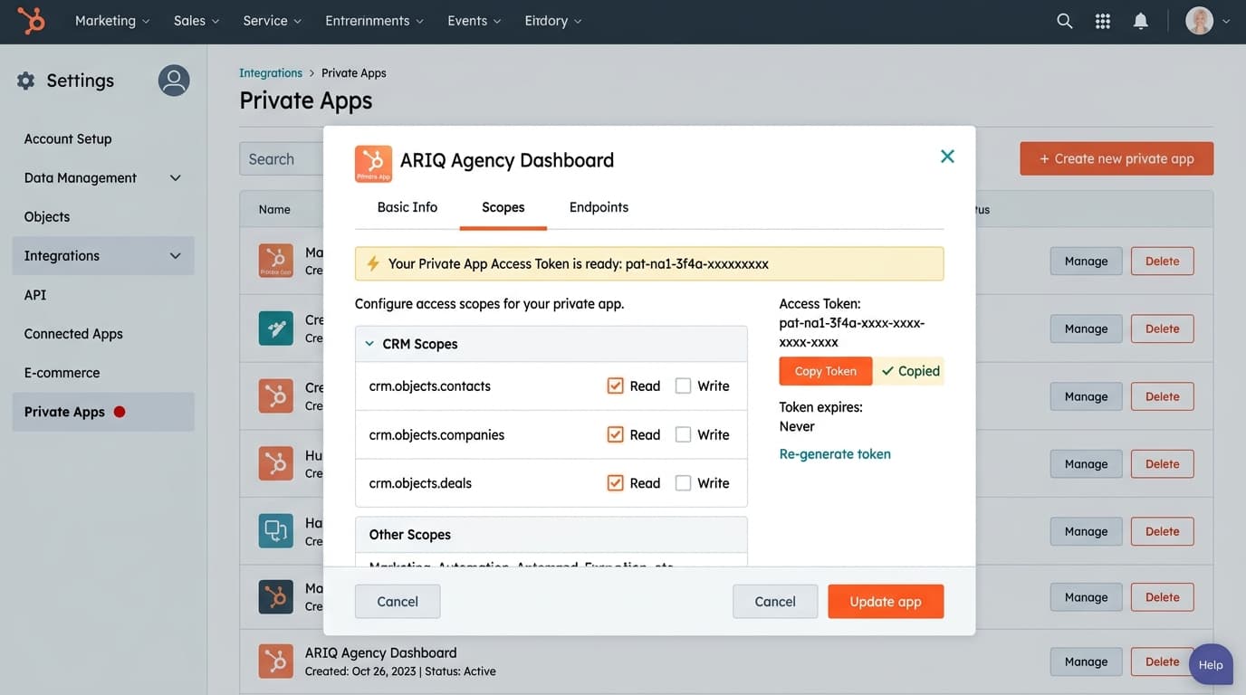Enable Write for crm.objects.contacts

click(x=684, y=386)
